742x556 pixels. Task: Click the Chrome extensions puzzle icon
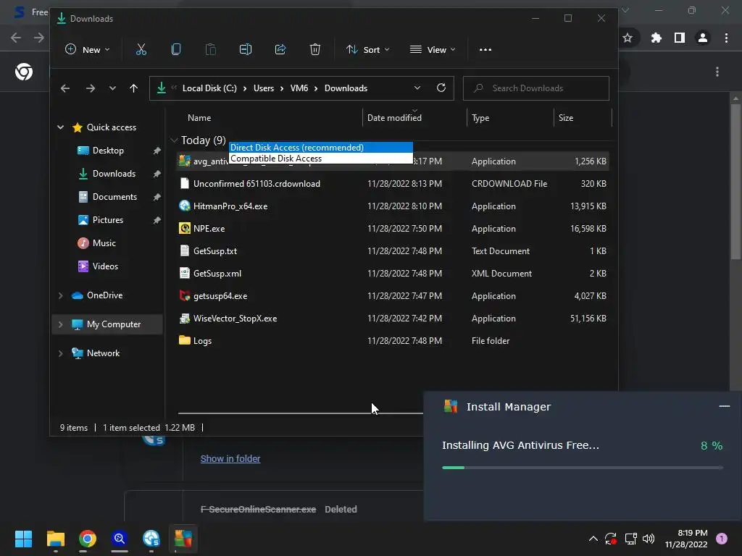656,38
